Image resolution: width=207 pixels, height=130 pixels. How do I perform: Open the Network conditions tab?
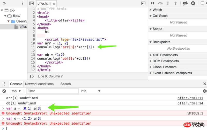(x=39, y=84)
